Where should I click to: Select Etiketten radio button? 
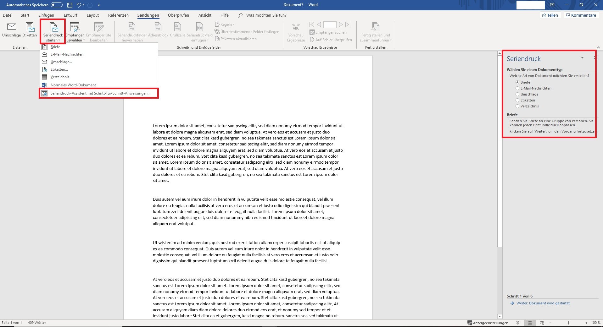pos(517,100)
